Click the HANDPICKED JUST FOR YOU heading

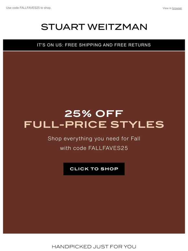coord(94,247)
